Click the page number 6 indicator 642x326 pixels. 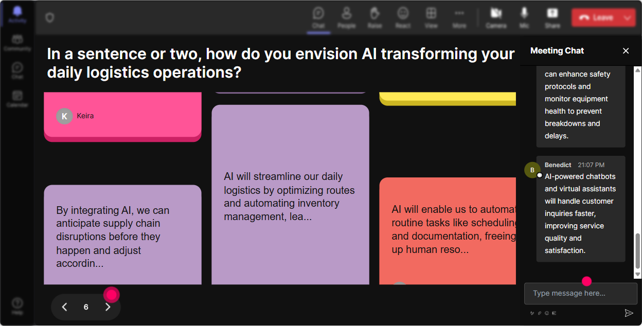(x=86, y=307)
